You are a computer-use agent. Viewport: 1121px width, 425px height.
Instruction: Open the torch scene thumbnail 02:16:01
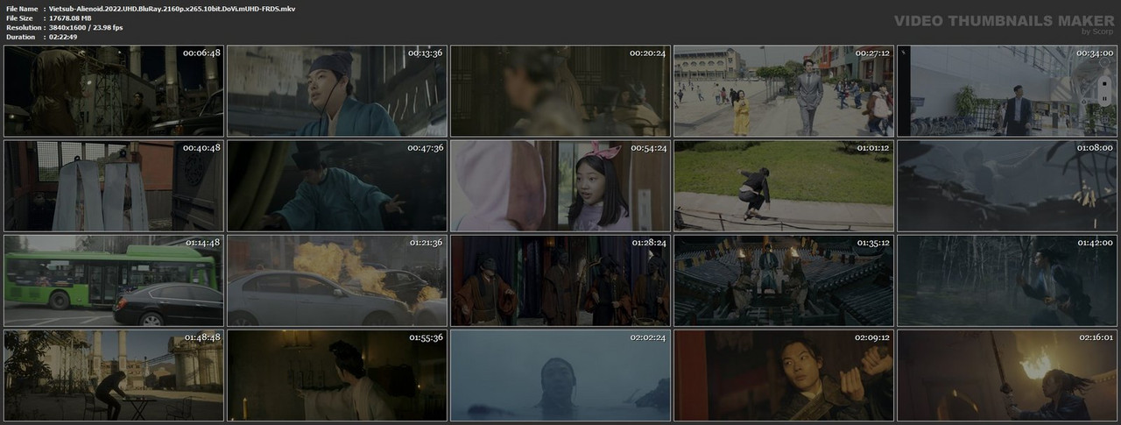point(1007,375)
